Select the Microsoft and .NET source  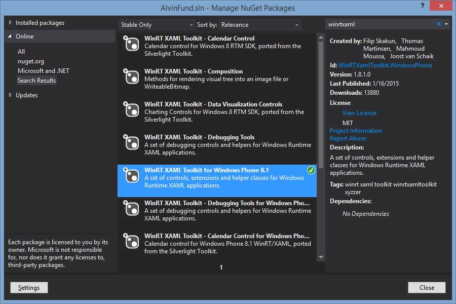(44, 71)
